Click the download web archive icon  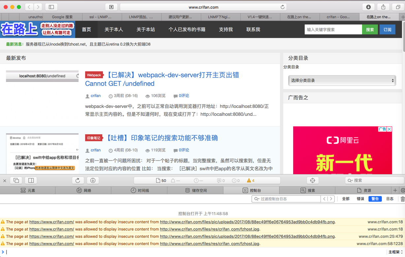(93, 180)
